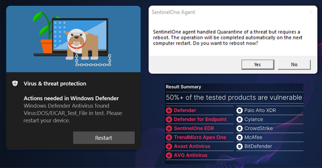Click the shield icon beside Virus & threat protection
The height and width of the screenshot is (168, 322).
(15, 84)
